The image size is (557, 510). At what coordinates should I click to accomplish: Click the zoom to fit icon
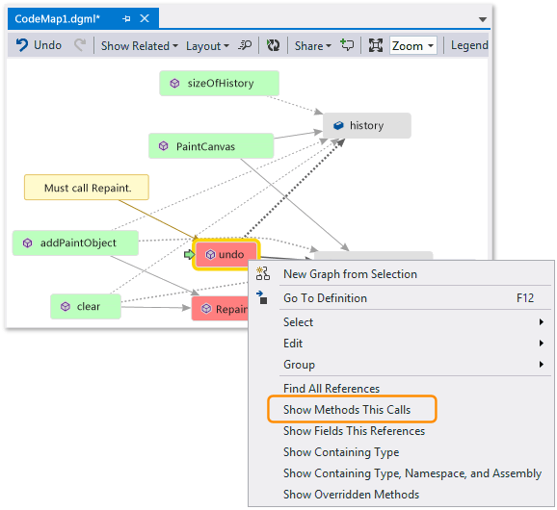tap(376, 45)
